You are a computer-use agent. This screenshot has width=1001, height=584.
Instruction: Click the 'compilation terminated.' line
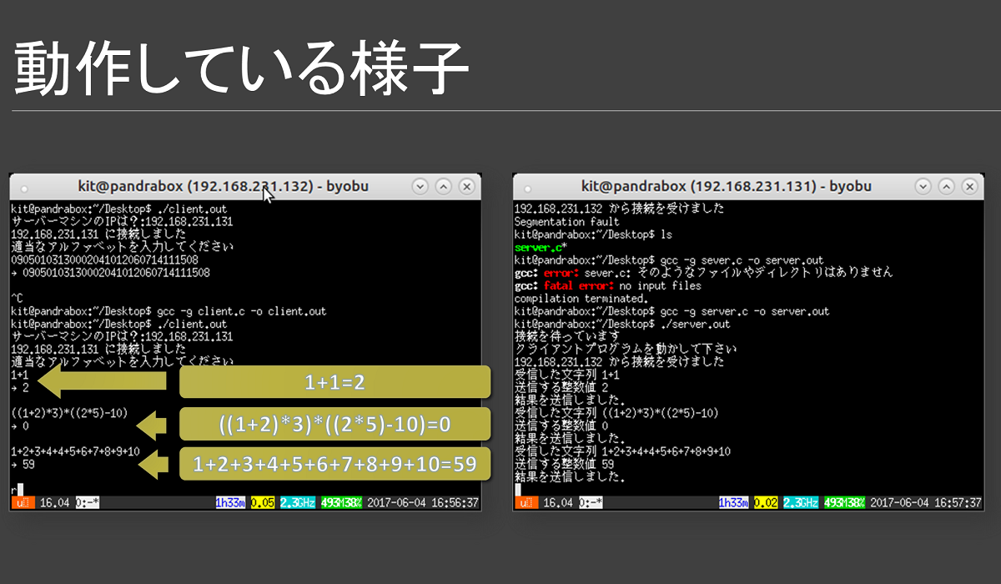coord(581,298)
